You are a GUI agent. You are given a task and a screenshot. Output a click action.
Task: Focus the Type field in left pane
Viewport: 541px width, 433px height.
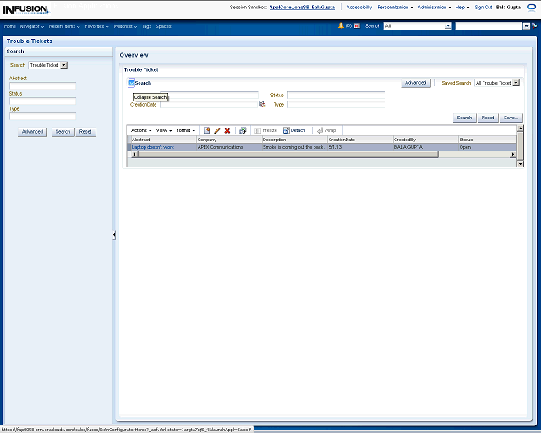click(x=42, y=116)
